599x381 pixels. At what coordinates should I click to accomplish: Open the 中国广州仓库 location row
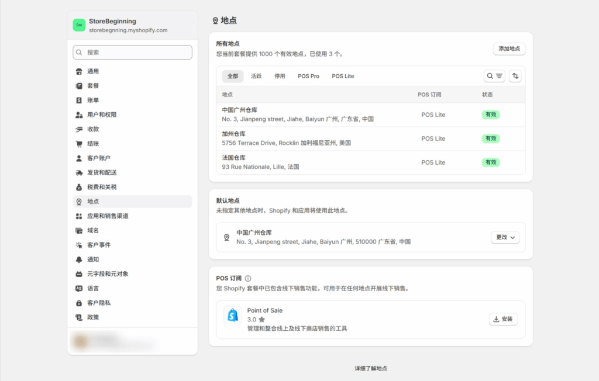point(298,115)
